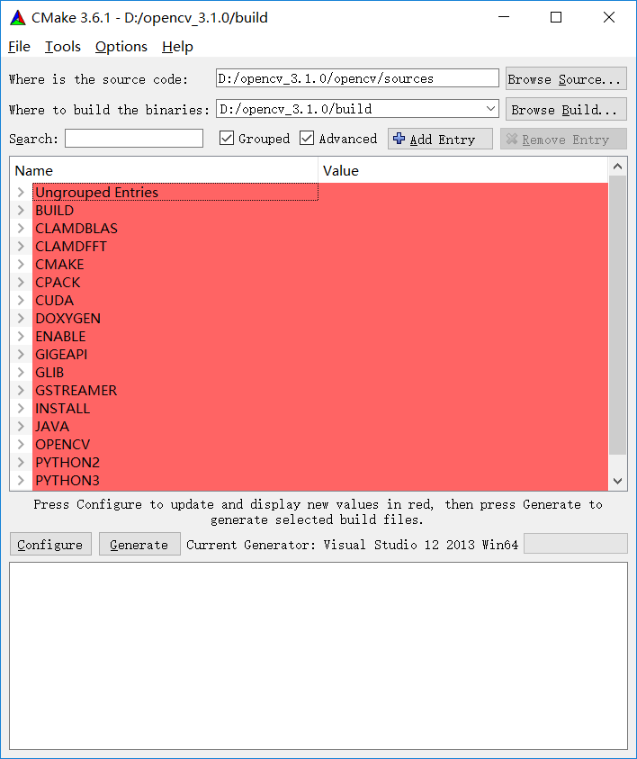Select the ENABLE row label
637x759 pixels.
coord(60,336)
